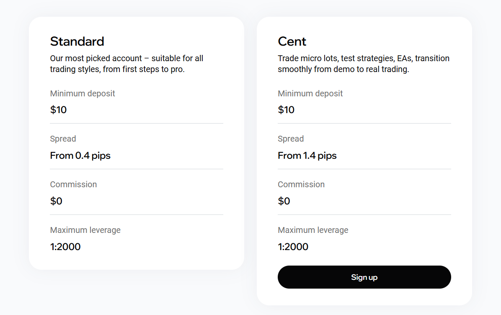Select the Cent account heading
The image size is (501, 315).
coord(292,41)
